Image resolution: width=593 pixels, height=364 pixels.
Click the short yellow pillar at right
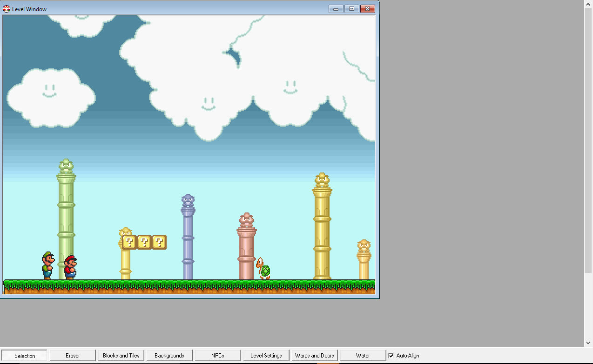pos(364,260)
